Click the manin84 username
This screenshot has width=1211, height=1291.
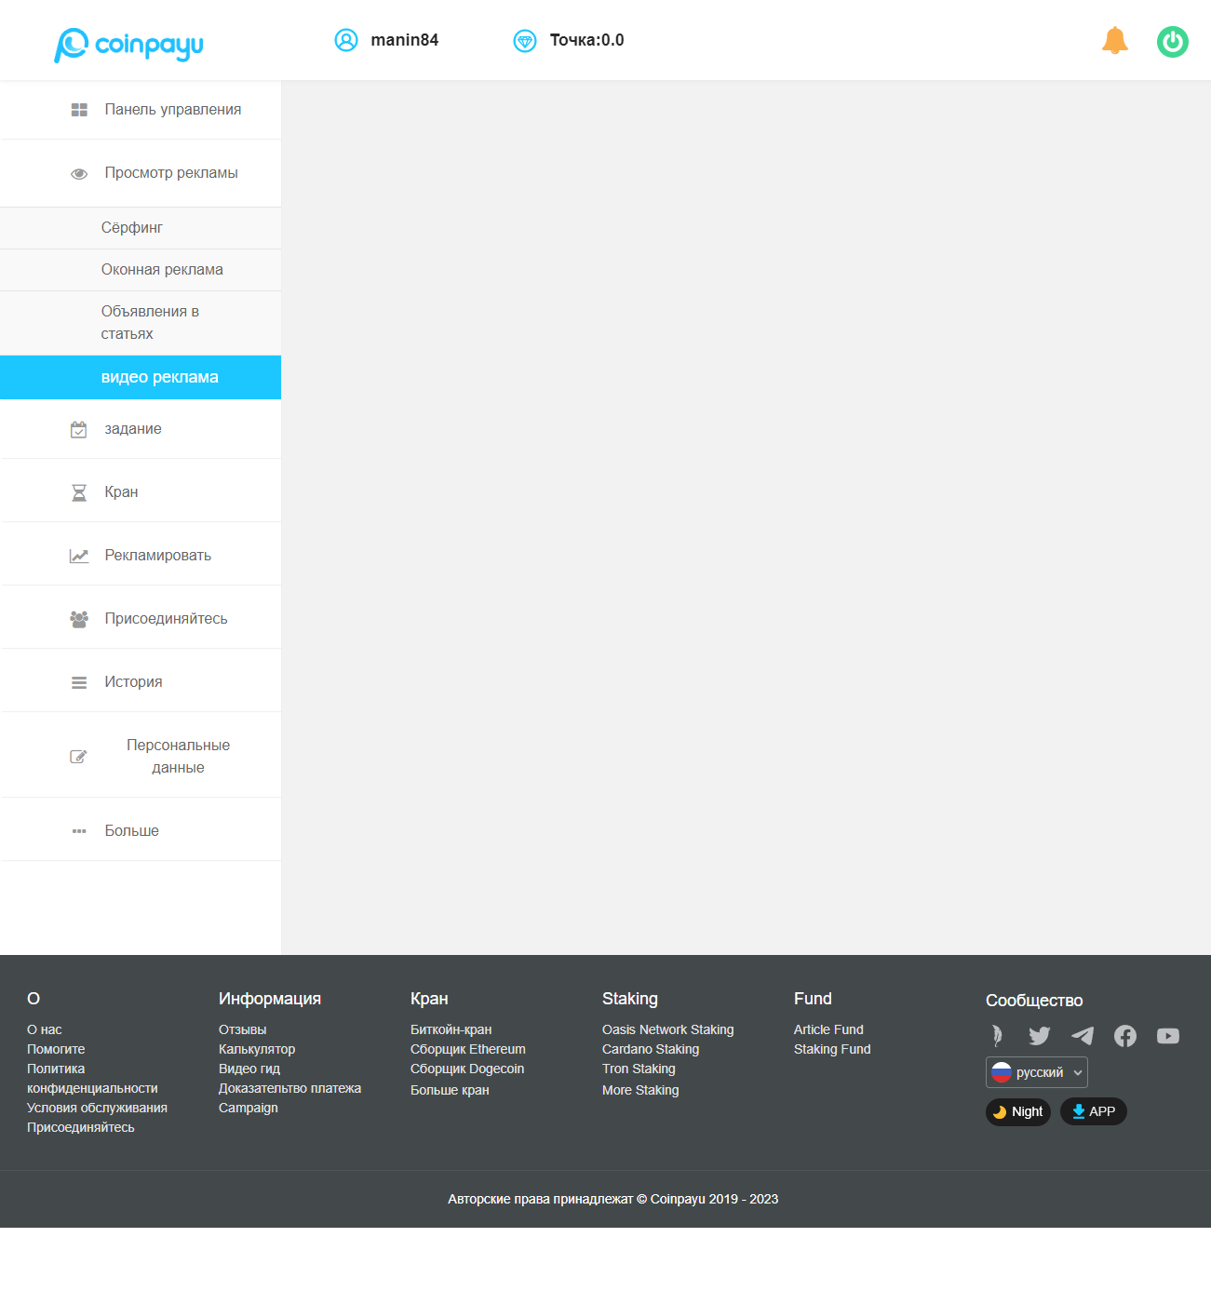405,40
